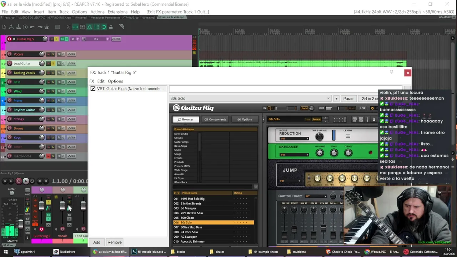Click the TRIM envelope button on Bass track
This screenshot has height=257, width=457.
(x=71, y=82)
